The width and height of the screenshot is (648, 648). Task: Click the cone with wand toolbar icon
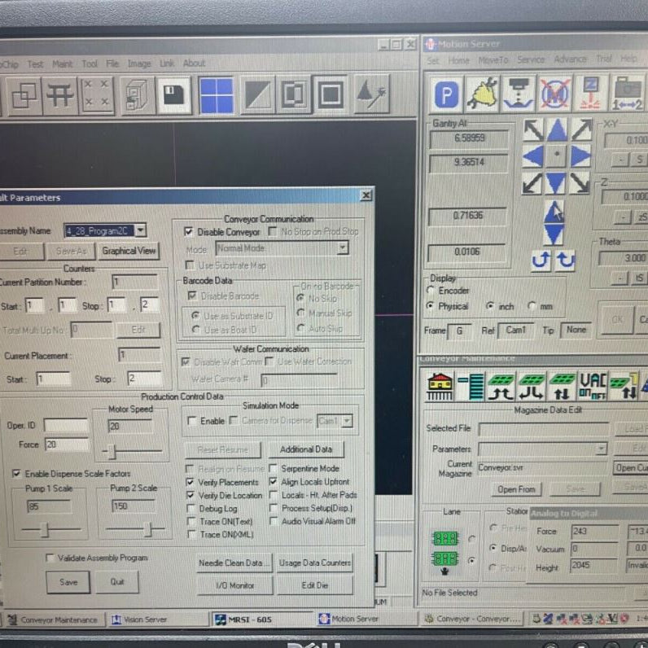pos(371,94)
